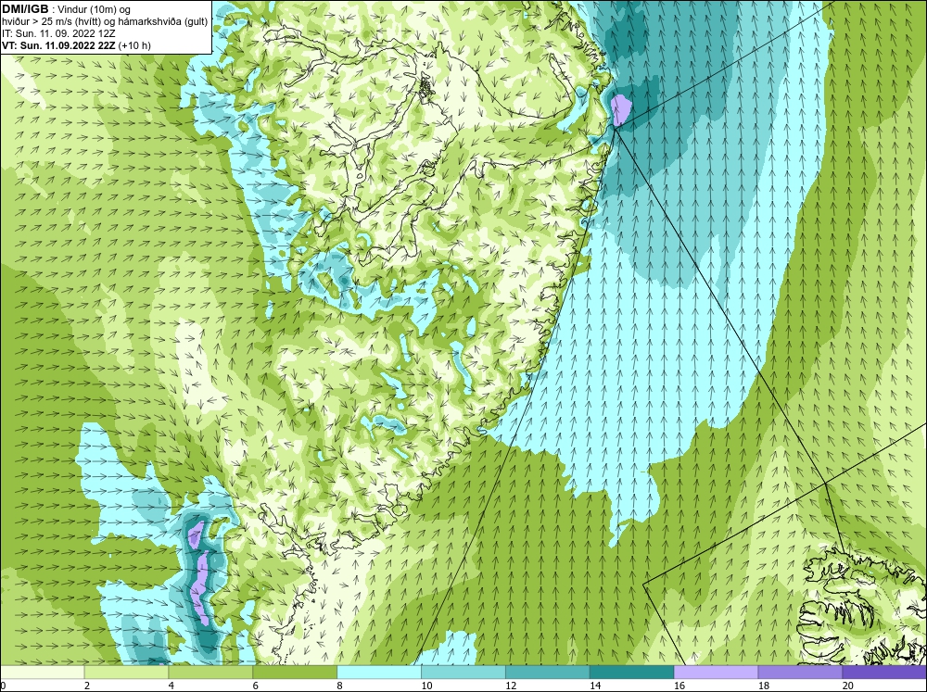Click legend scale label '12'
The image size is (927, 692).
(510, 686)
